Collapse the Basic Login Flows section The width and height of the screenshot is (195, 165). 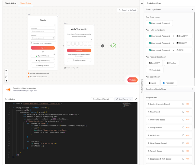(x=193, y=9)
